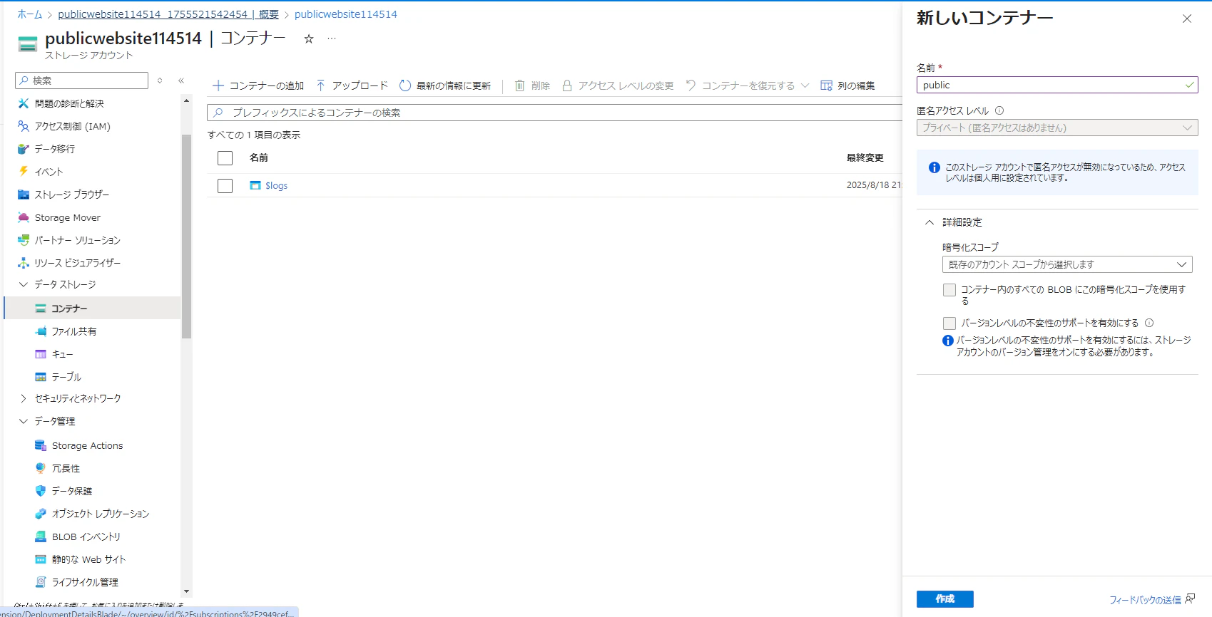Enable 暗号化スコープを使用する checkbox
This screenshot has height=617, width=1212.
[949, 290]
